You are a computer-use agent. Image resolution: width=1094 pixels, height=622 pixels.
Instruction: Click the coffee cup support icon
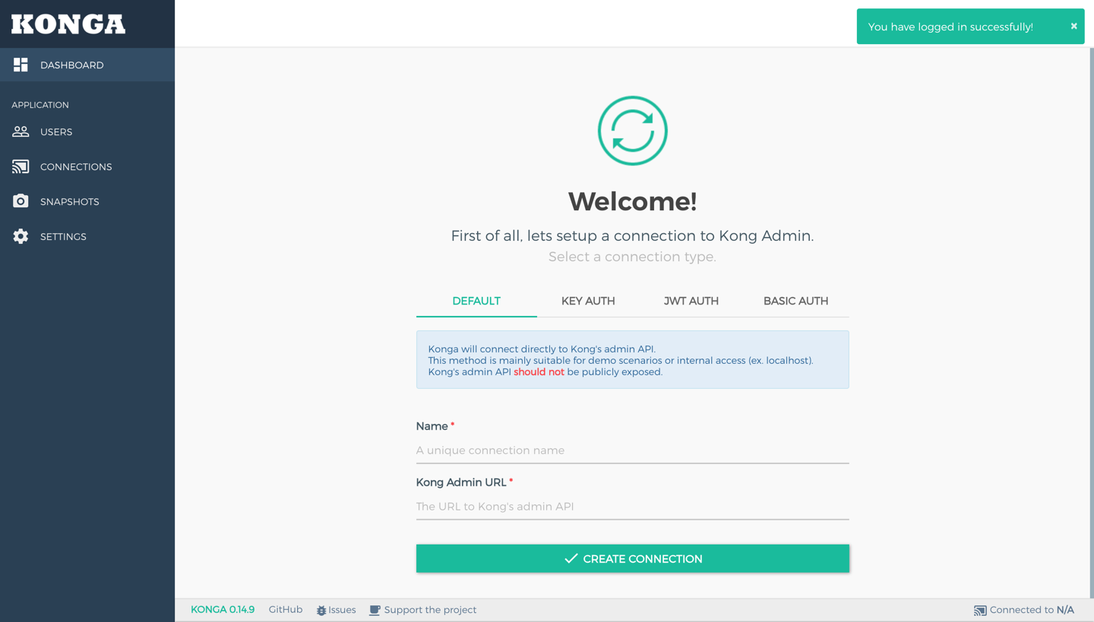(x=375, y=611)
